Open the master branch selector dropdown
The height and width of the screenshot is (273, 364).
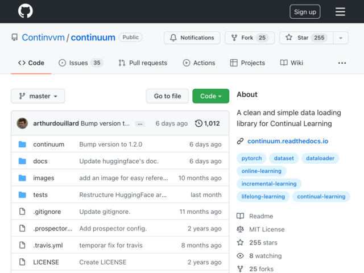tap(38, 96)
